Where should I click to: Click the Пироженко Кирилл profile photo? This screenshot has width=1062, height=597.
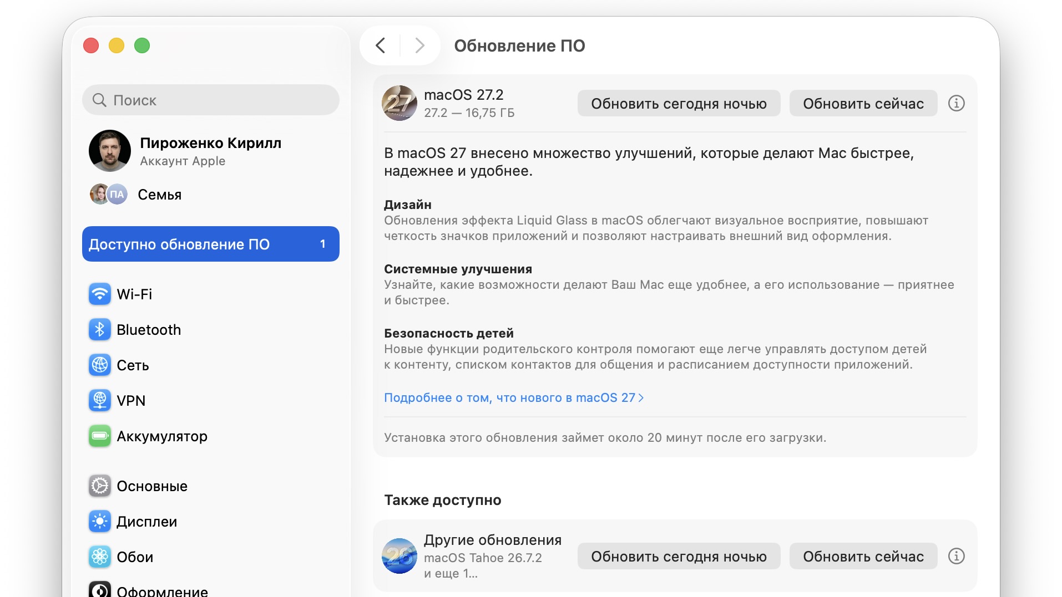[110, 151]
